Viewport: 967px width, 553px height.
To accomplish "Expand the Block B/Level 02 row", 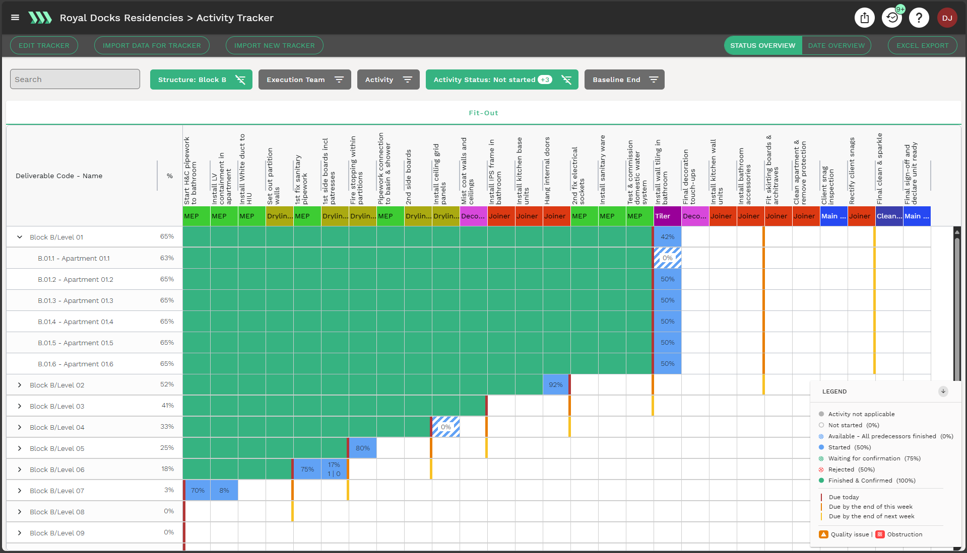I will click(20, 385).
